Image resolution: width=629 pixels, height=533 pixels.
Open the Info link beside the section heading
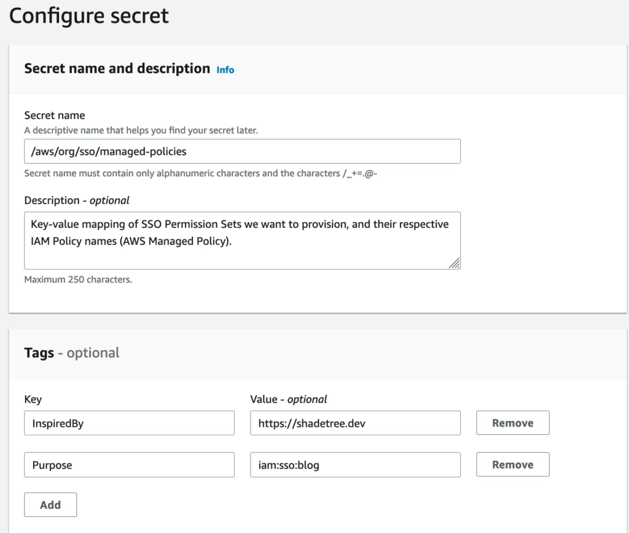(225, 70)
